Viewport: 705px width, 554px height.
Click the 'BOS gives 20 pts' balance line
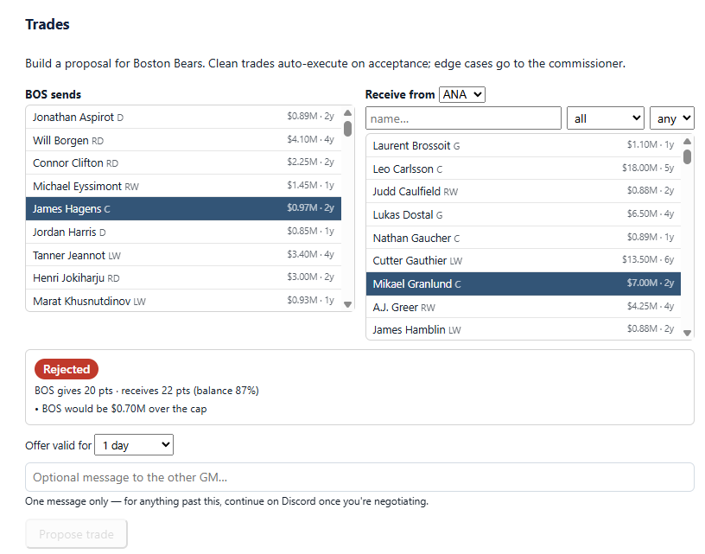coord(147,391)
